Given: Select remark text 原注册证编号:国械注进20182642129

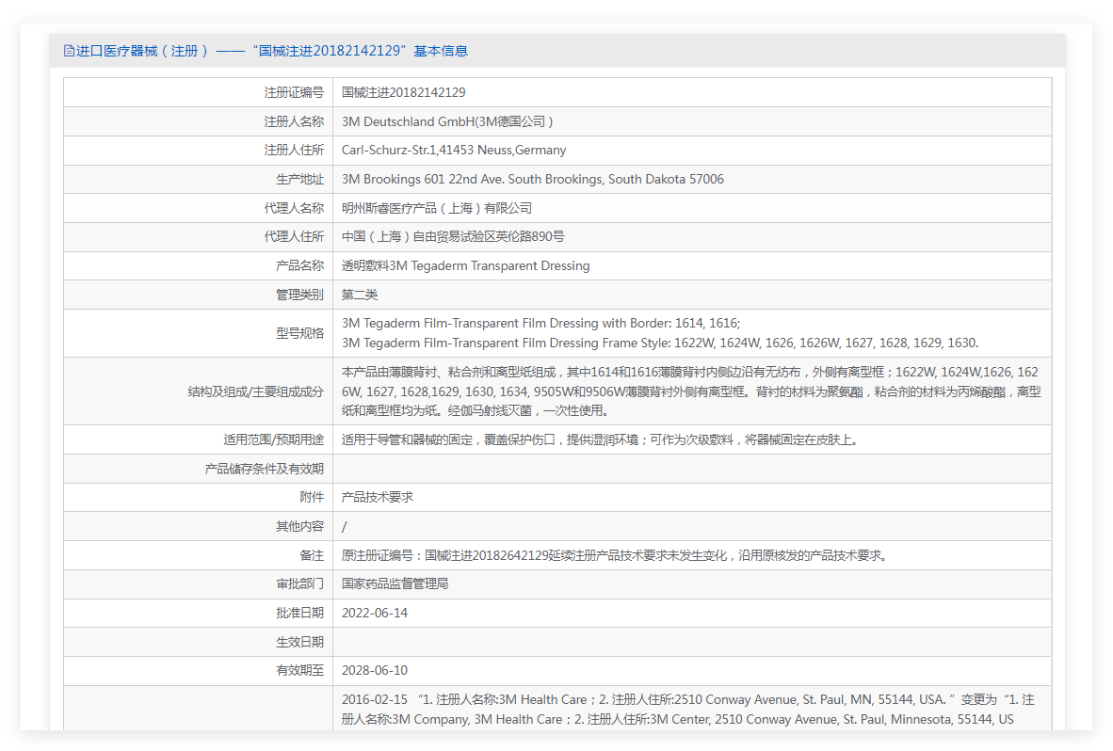Looking at the screenshot, I should tap(615, 556).
